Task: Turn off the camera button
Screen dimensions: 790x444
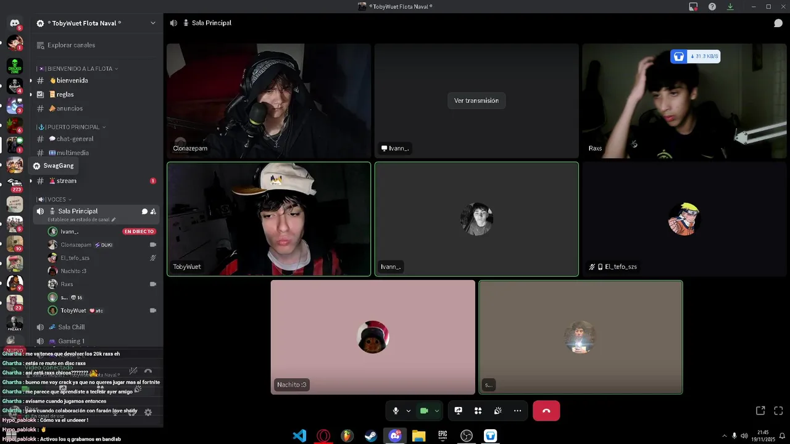Action: [424, 411]
